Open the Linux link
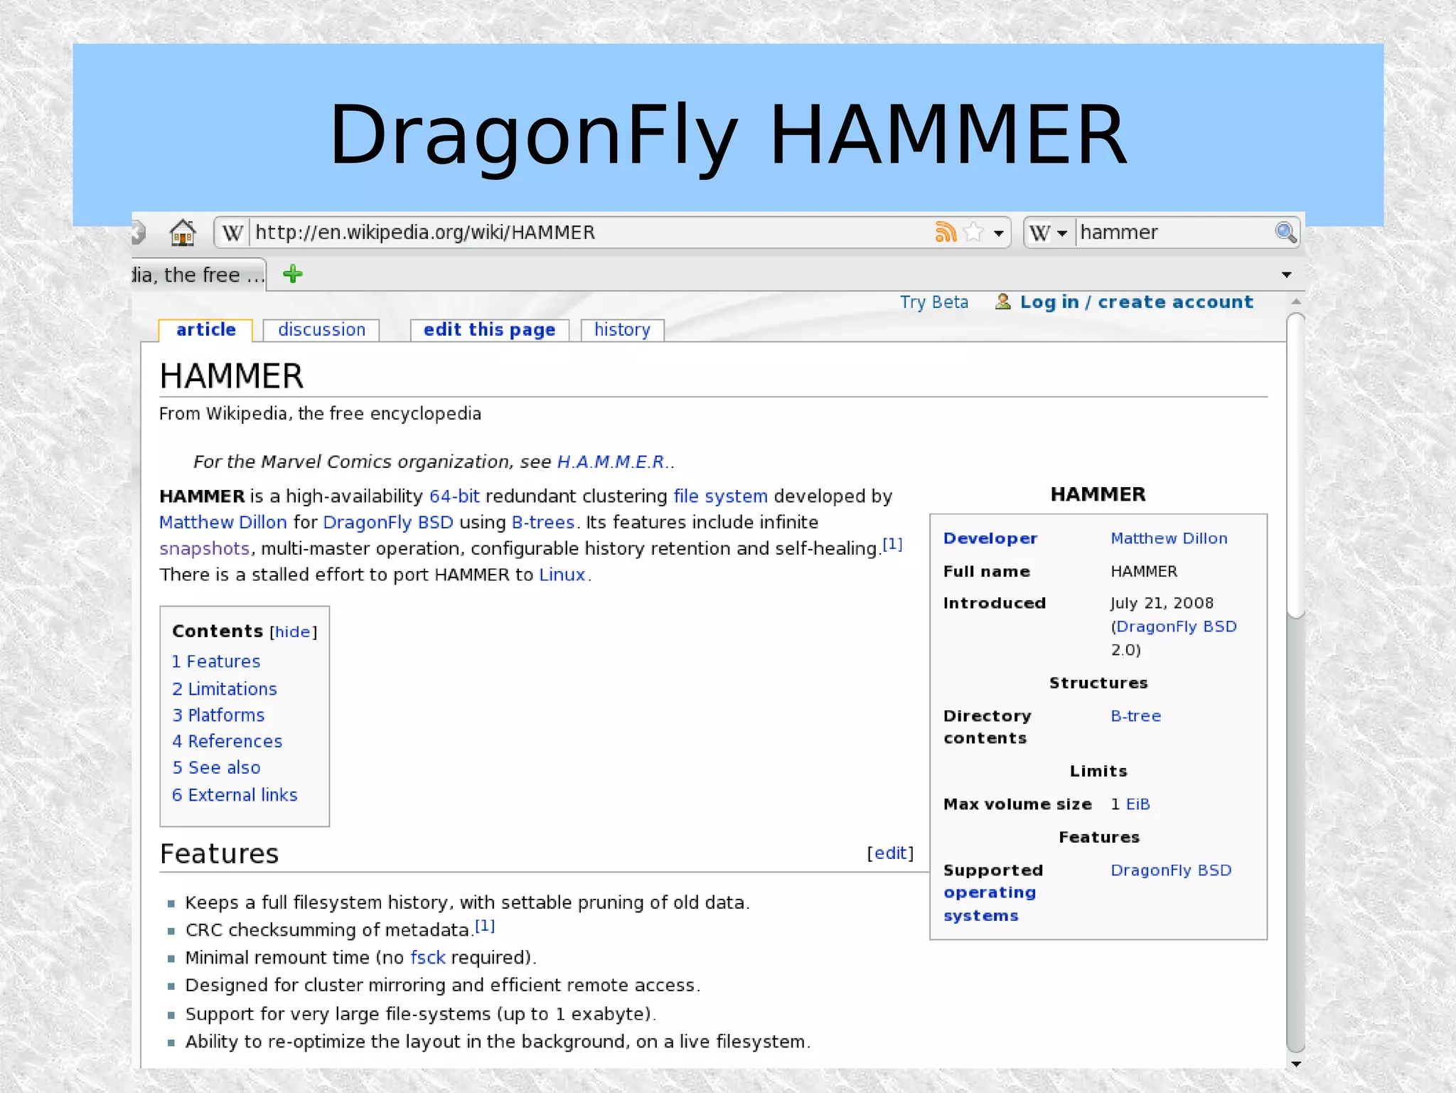Viewport: 1456px width, 1093px height. pyautogui.click(x=562, y=575)
